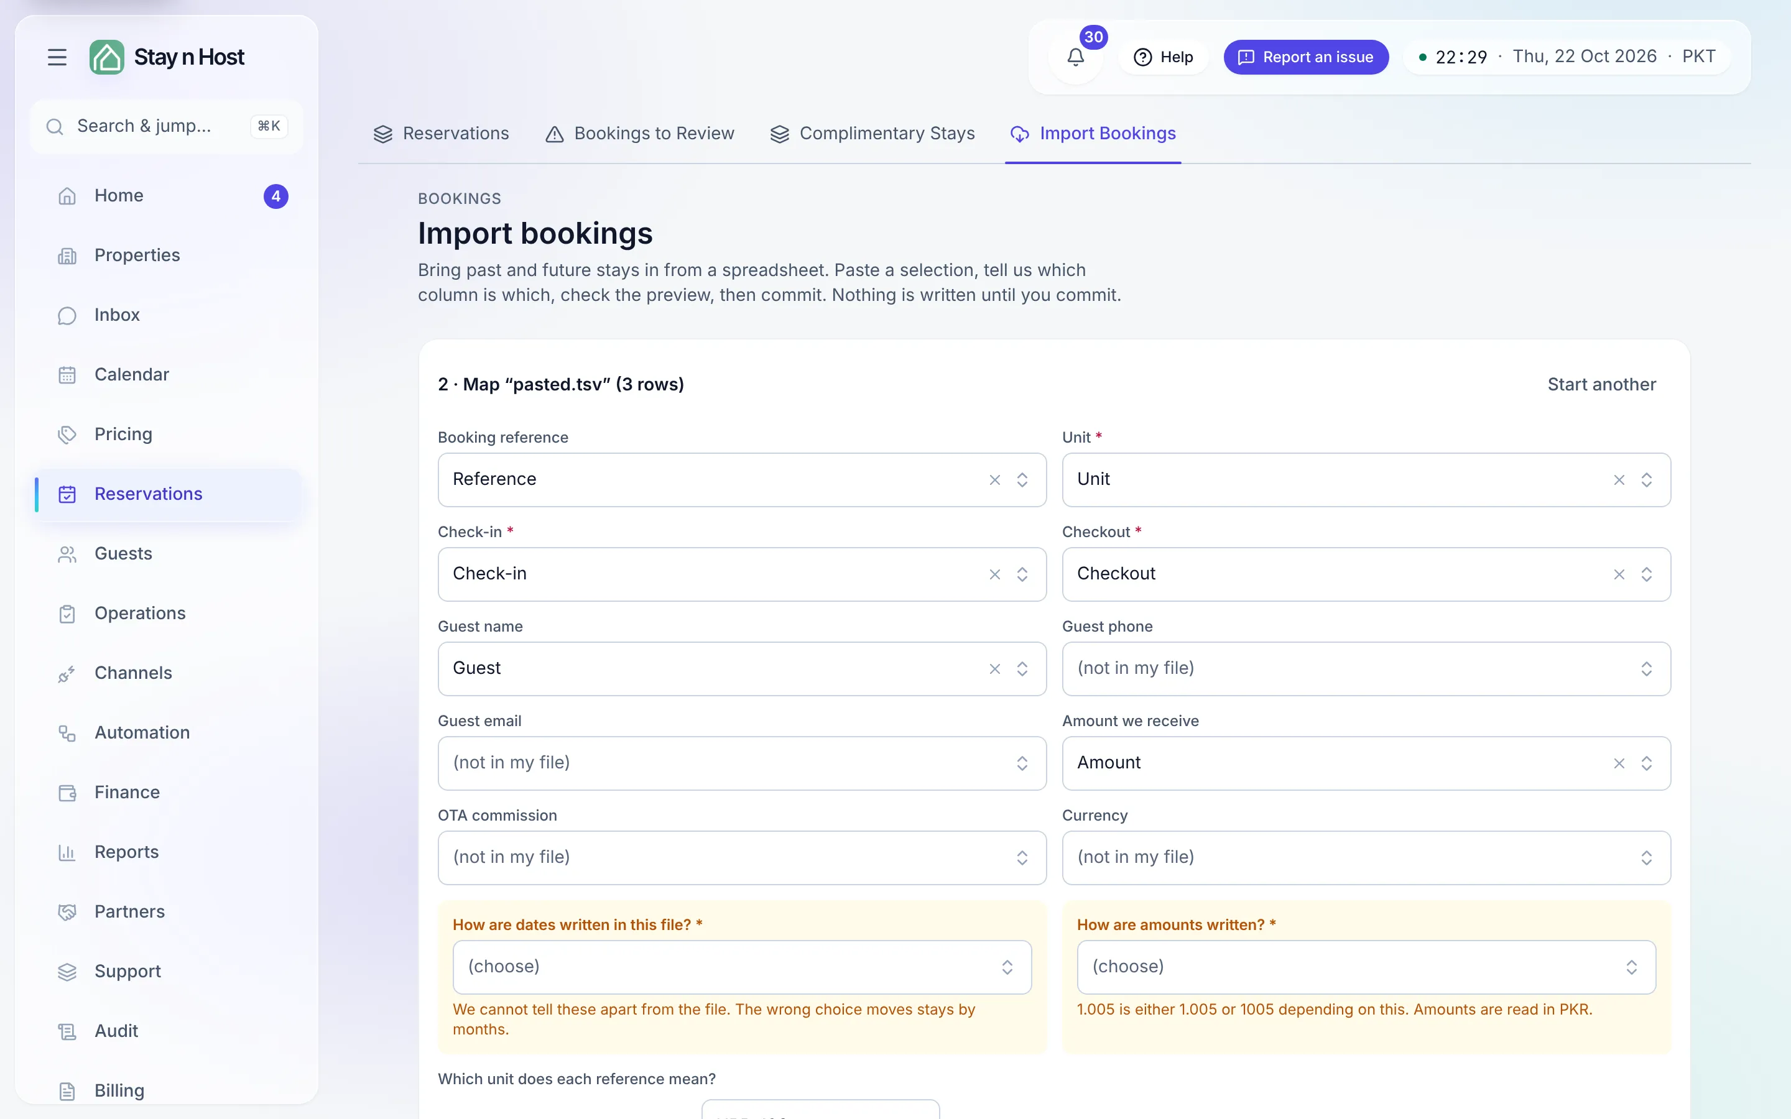This screenshot has height=1119, width=1791.
Task: Open Home in sidebar
Action: coord(168,196)
